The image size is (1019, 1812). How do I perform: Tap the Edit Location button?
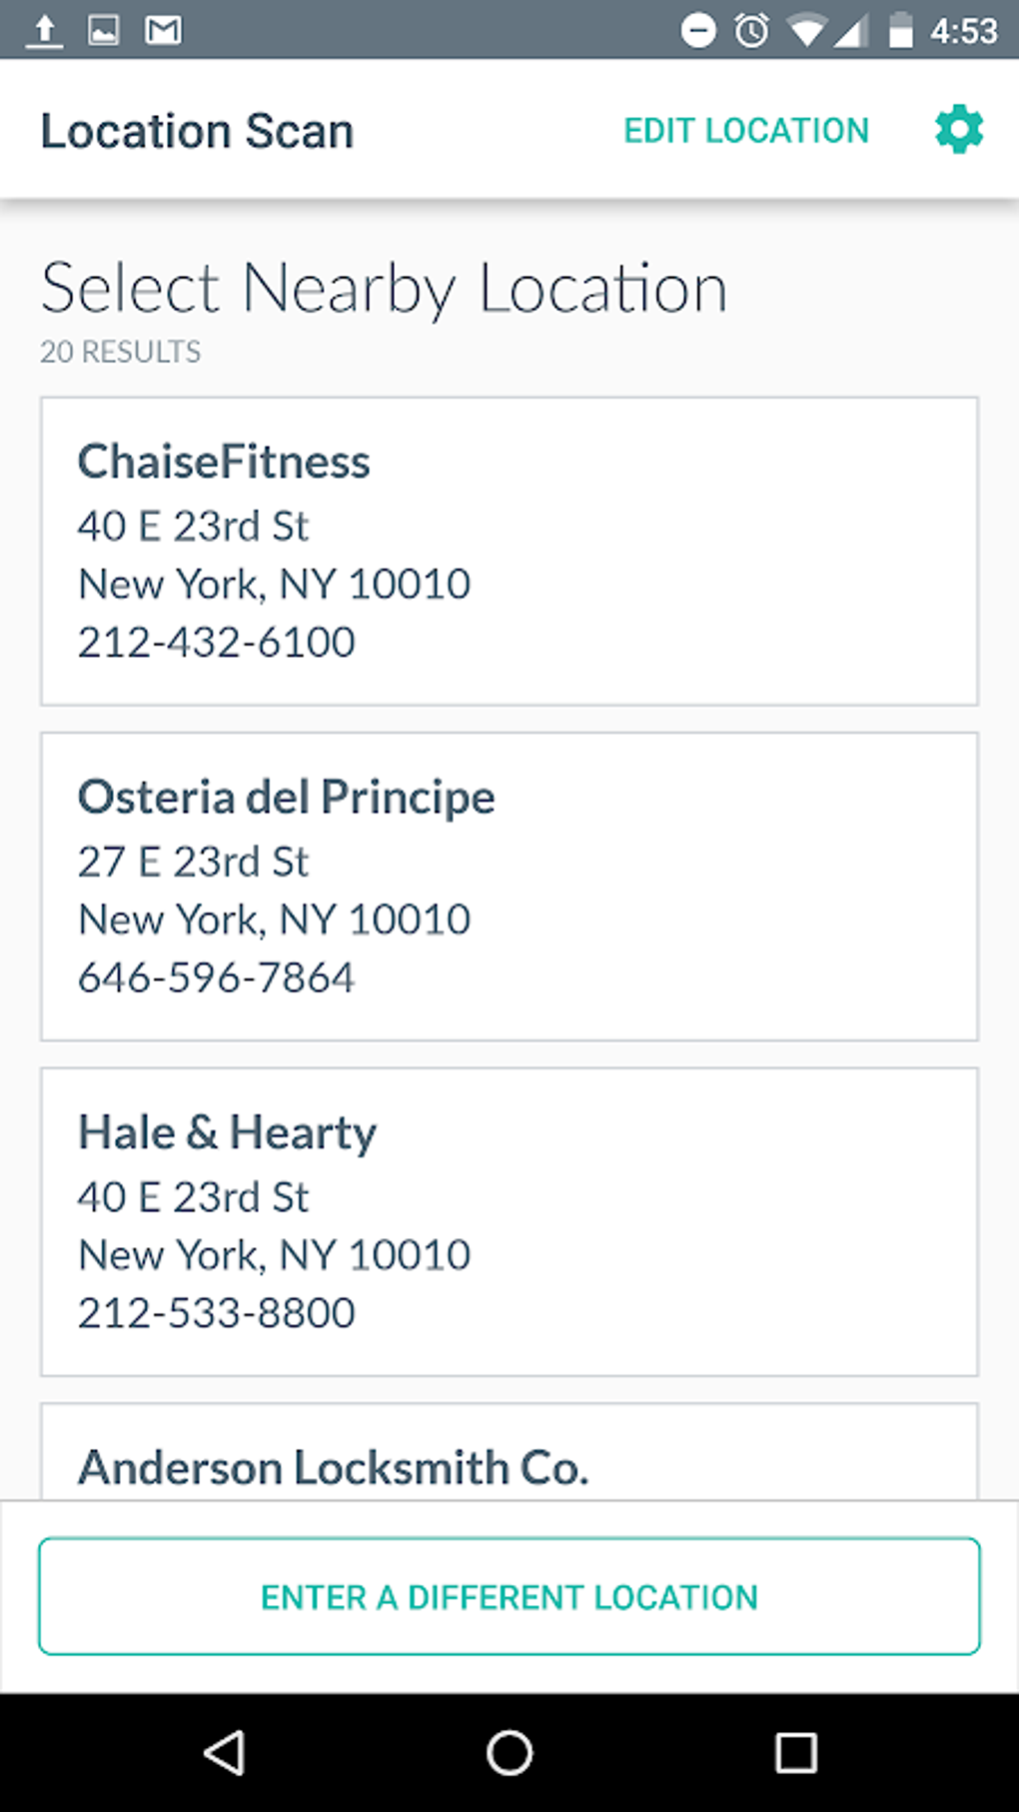click(x=746, y=131)
